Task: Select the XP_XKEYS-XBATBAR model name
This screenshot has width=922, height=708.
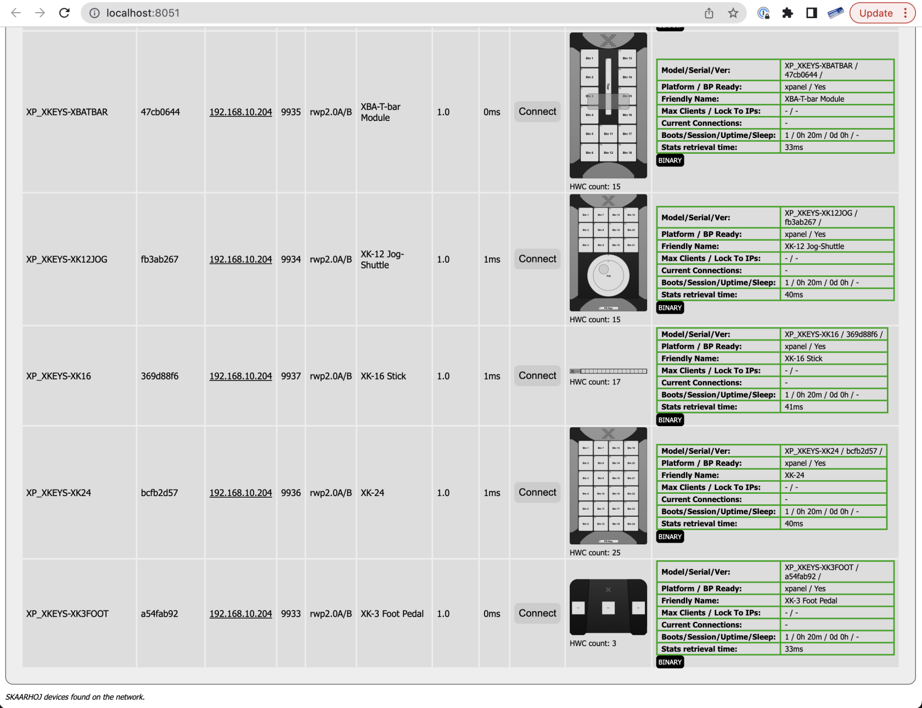Action: [67, 112]
